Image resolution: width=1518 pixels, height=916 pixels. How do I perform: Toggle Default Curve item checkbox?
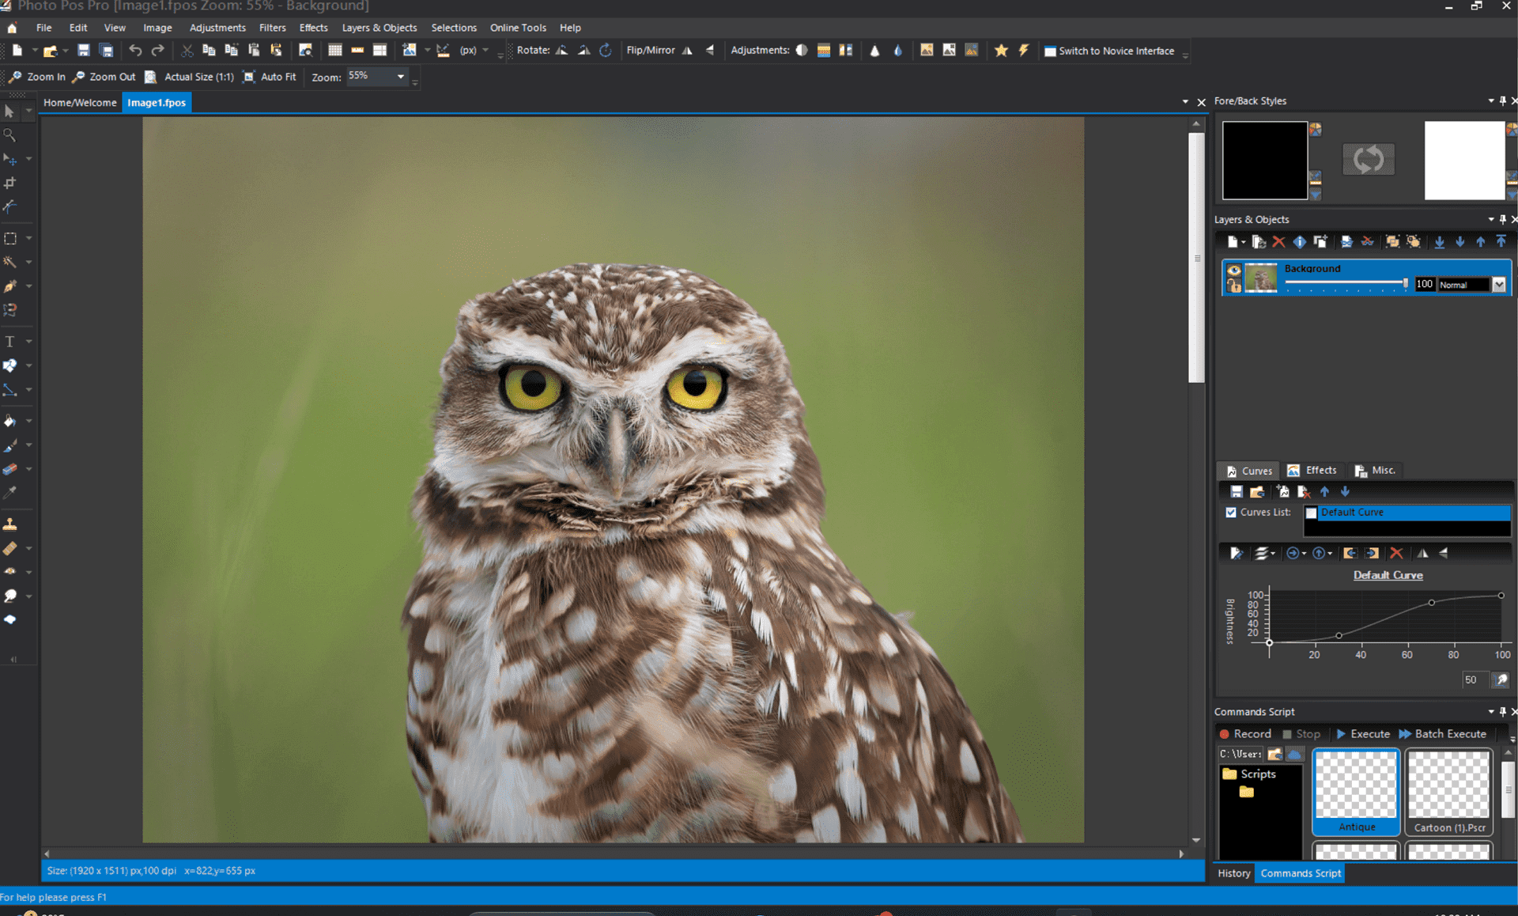tap(1312, 513)
